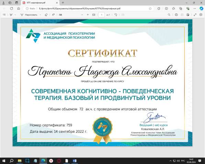Print the PDF certificate
Viewport: 205px width, 164px height.
tap(176, 15)
